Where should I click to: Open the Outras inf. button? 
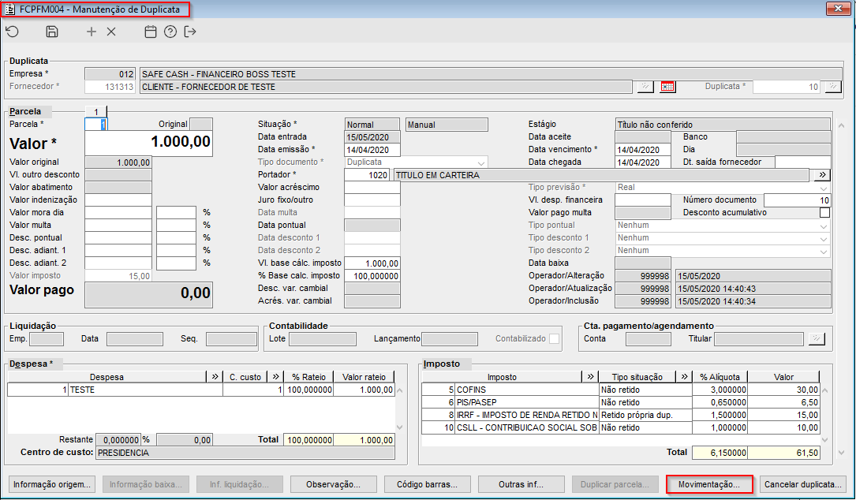point(521,485)
